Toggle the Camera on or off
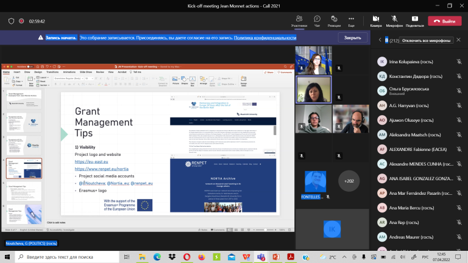The width and height of the screenshot is (468, 263). [x=376, y=19]
